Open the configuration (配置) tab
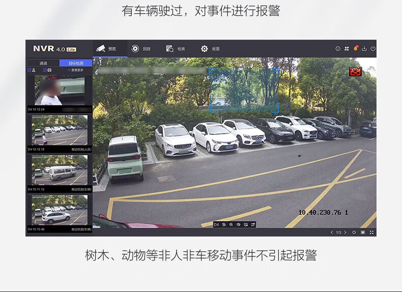Viewport: 402px width, 292px height. coord(210,49)
